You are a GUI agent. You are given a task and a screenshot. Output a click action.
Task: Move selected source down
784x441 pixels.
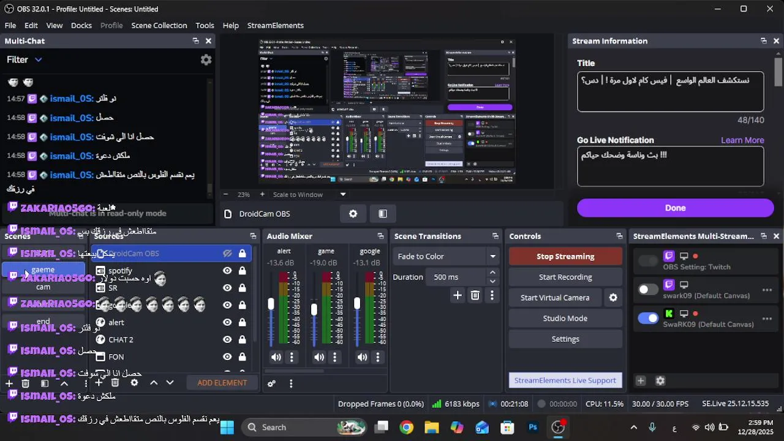170,383
